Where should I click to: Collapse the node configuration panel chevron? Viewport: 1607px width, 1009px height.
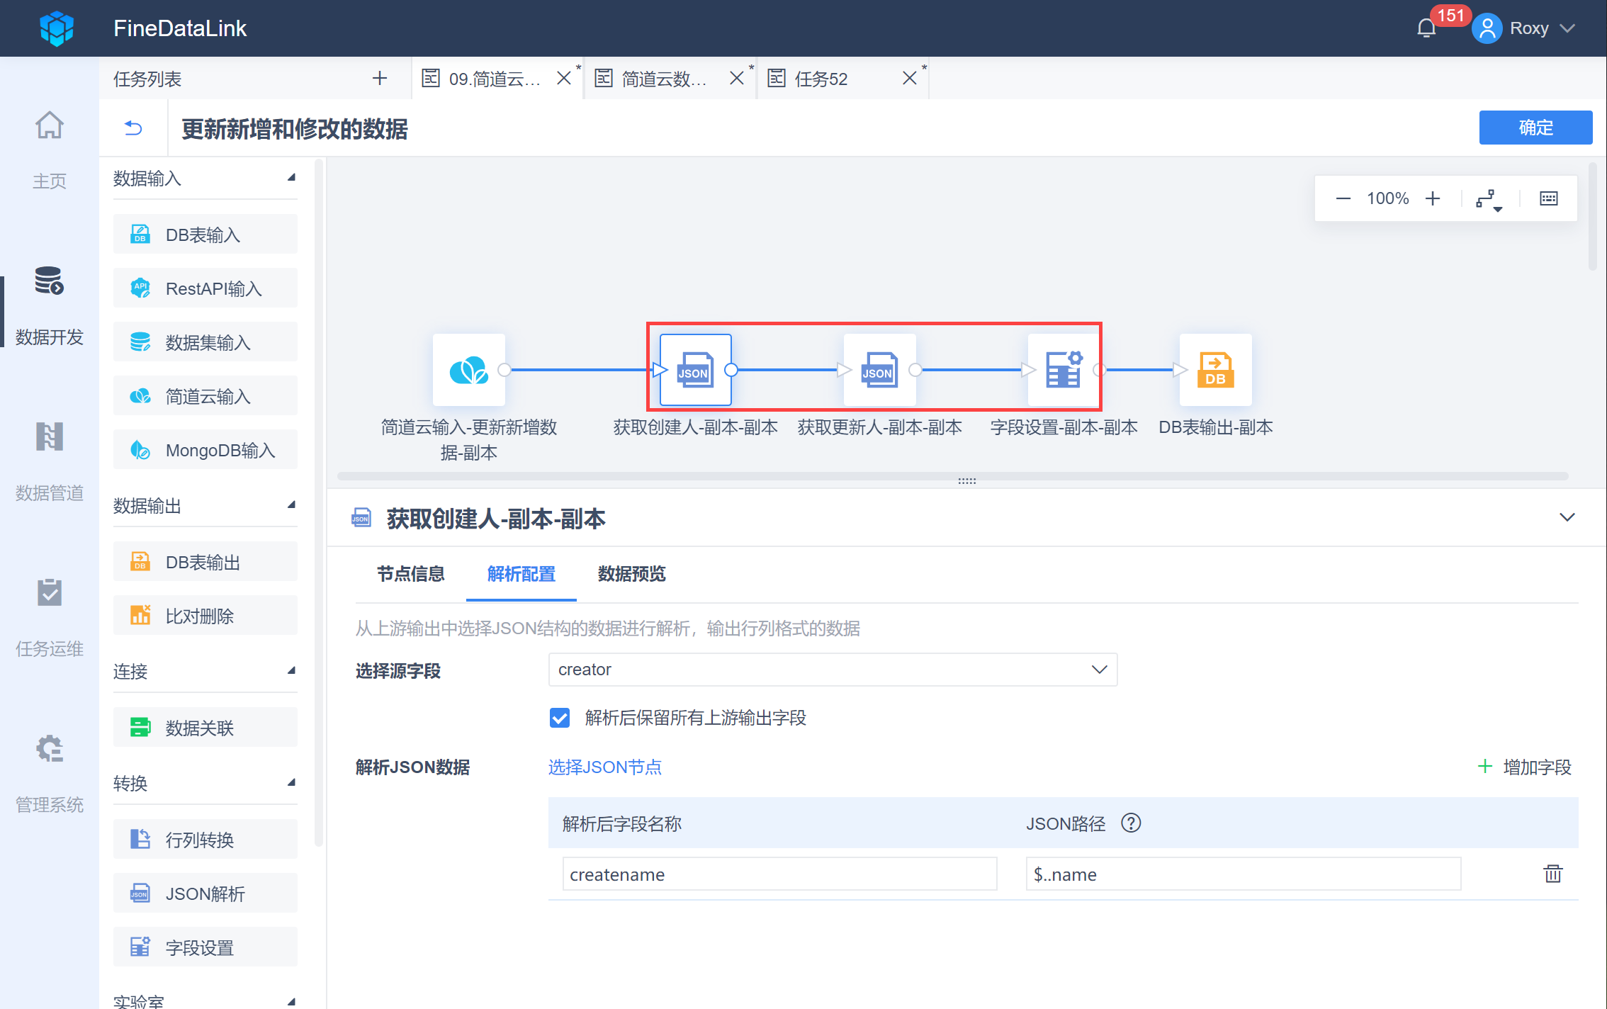pyautogui.click(x=1567, y=517)
